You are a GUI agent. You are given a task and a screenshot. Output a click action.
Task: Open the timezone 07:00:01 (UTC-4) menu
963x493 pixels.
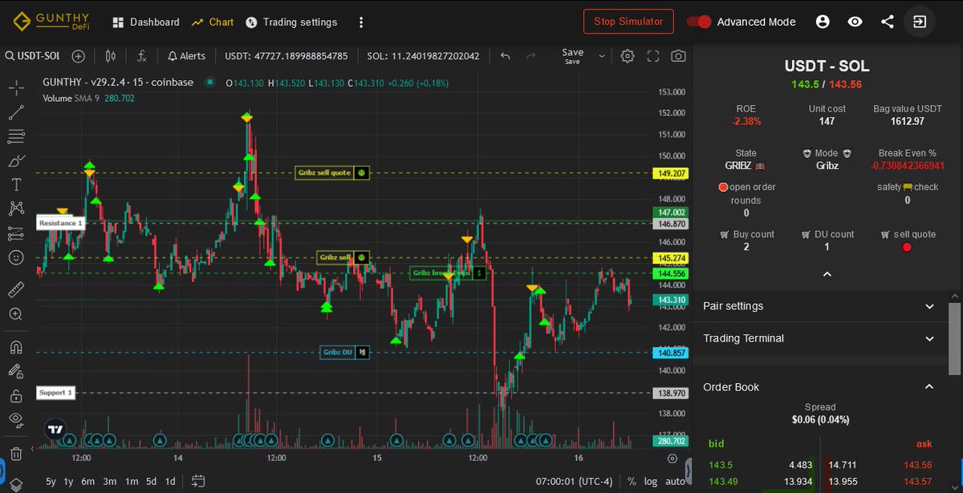click(573, 482)
